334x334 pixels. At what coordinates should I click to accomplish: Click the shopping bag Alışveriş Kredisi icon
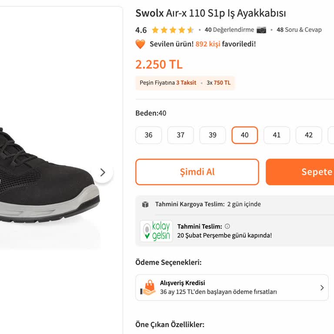coord(148,287)
